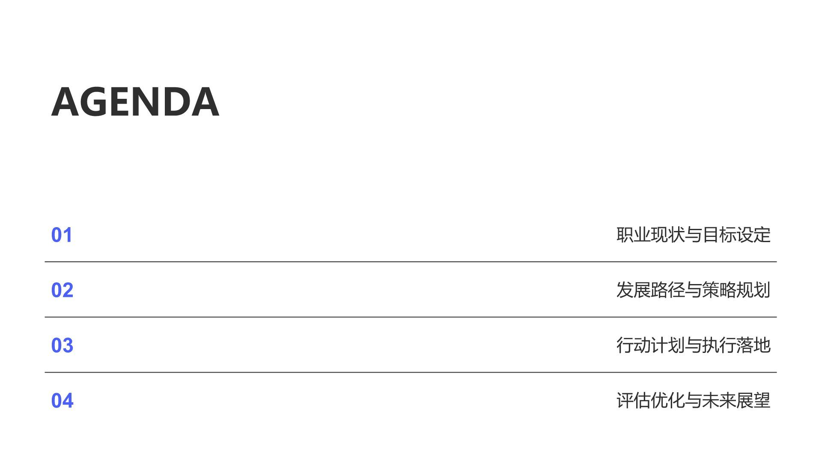Viewport: 822px width, 462px height.
Task: Select the blue number 02
Action: 62,290
